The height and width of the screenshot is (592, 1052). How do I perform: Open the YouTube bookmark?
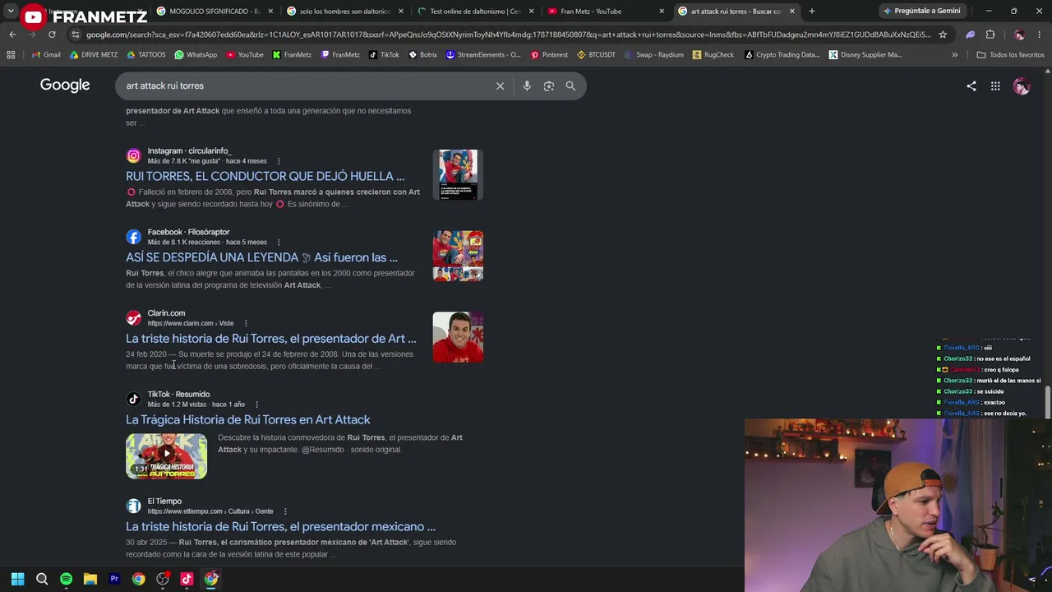245,55
